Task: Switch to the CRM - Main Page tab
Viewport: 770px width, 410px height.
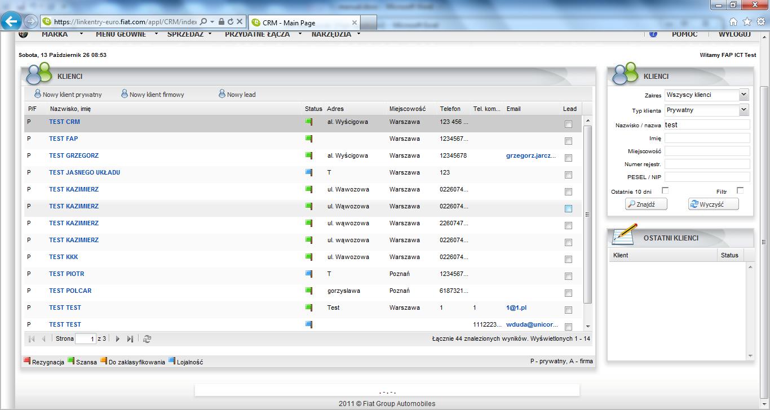Action: tap(303, 23)
